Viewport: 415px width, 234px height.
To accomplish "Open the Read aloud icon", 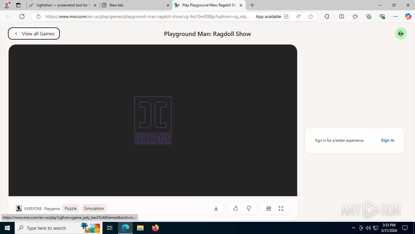I will (x=298, y=16).
